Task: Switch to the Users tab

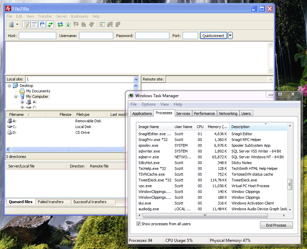Action: pyautogui.click(x=246, y=113)
